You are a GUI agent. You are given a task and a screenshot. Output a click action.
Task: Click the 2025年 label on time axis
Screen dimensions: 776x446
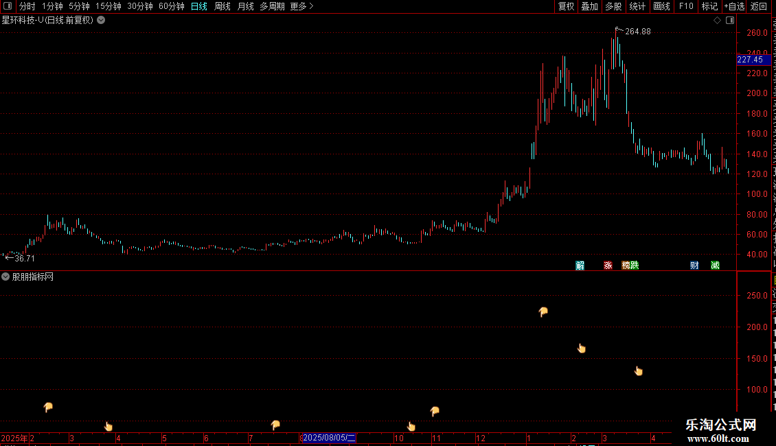pos(14,438)
